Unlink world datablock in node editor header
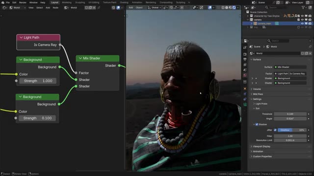Viewport: 314px width, 176px height. coord(94,8)
